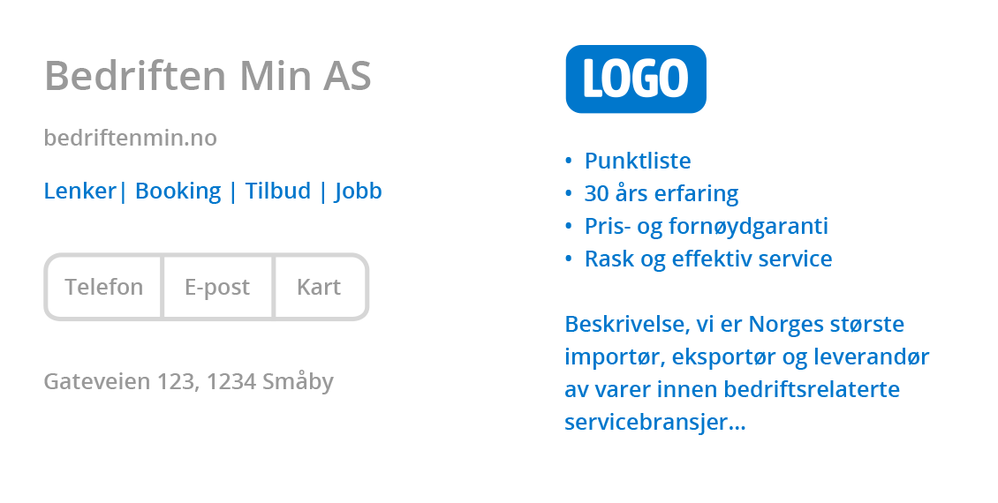Screen dimensions: 998x503
Task: Click the trailing servicebransjer… text
Action: point(655,423)
